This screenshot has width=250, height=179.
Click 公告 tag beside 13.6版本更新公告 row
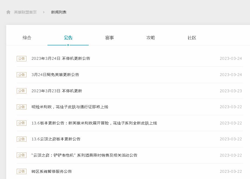22,123
